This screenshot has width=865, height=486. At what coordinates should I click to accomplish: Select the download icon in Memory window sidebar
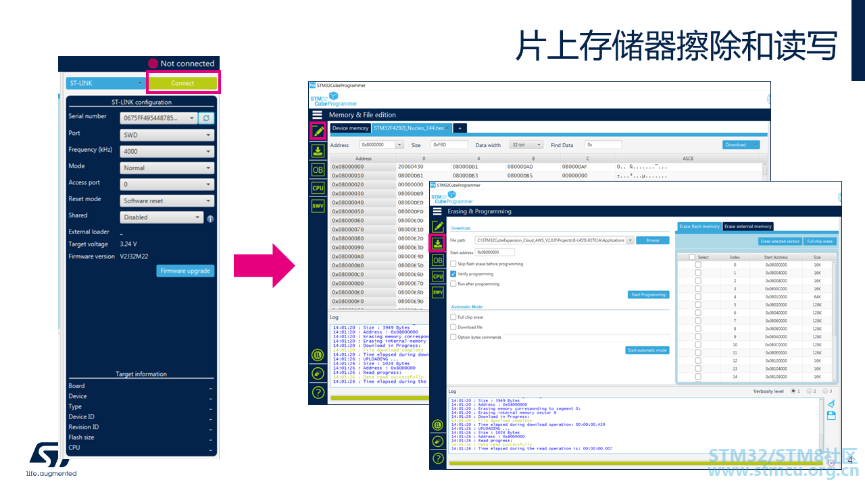[x=318, y=151]
